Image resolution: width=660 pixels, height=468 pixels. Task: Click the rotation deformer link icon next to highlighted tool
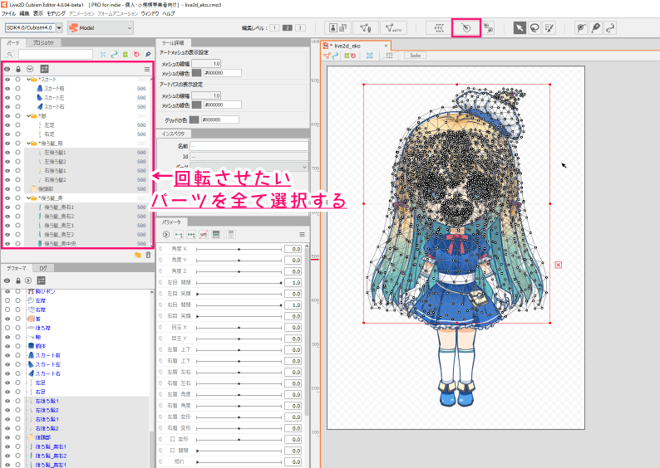(488, 27)
